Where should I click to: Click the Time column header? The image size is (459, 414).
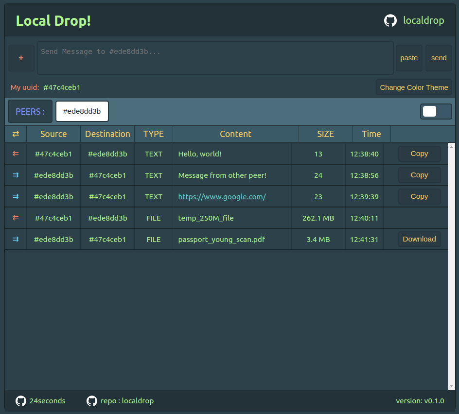(371, 134)
